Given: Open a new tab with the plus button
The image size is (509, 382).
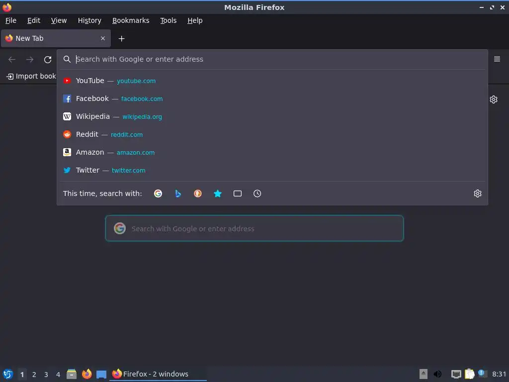Looking at the screenshot, I should click(x=121, y=39).
